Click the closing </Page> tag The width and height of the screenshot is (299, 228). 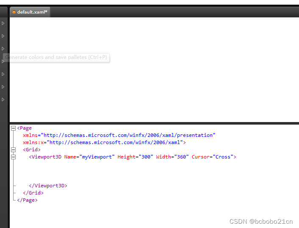[27, 200]
